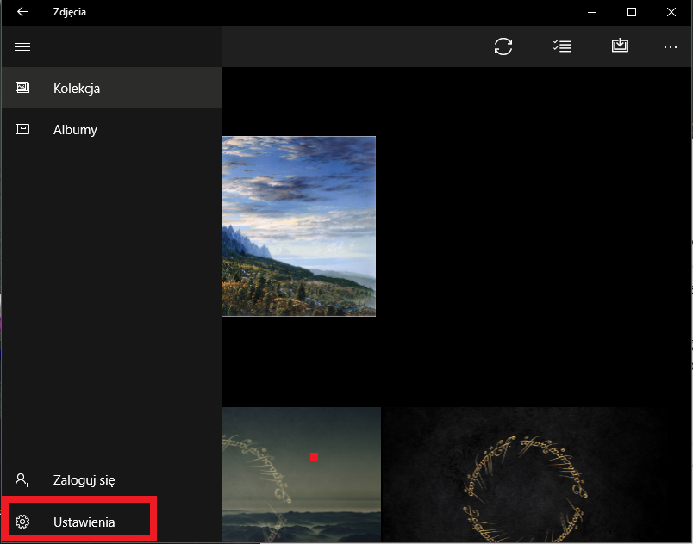Click the Kolekcja pictures icon
693x544 pixels.
pos(22,88)
